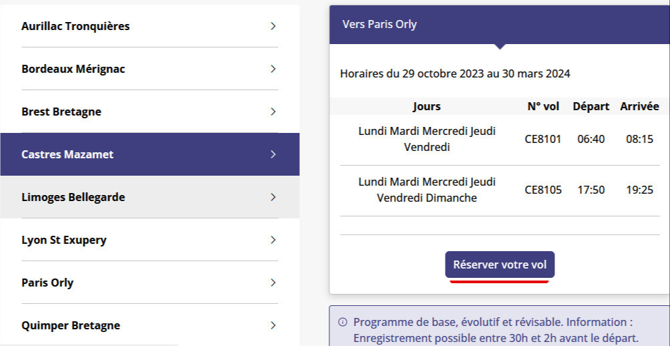Click the Réserver votre vol button
This screenshot has height=346, width=670.
(x=500, y=265)
